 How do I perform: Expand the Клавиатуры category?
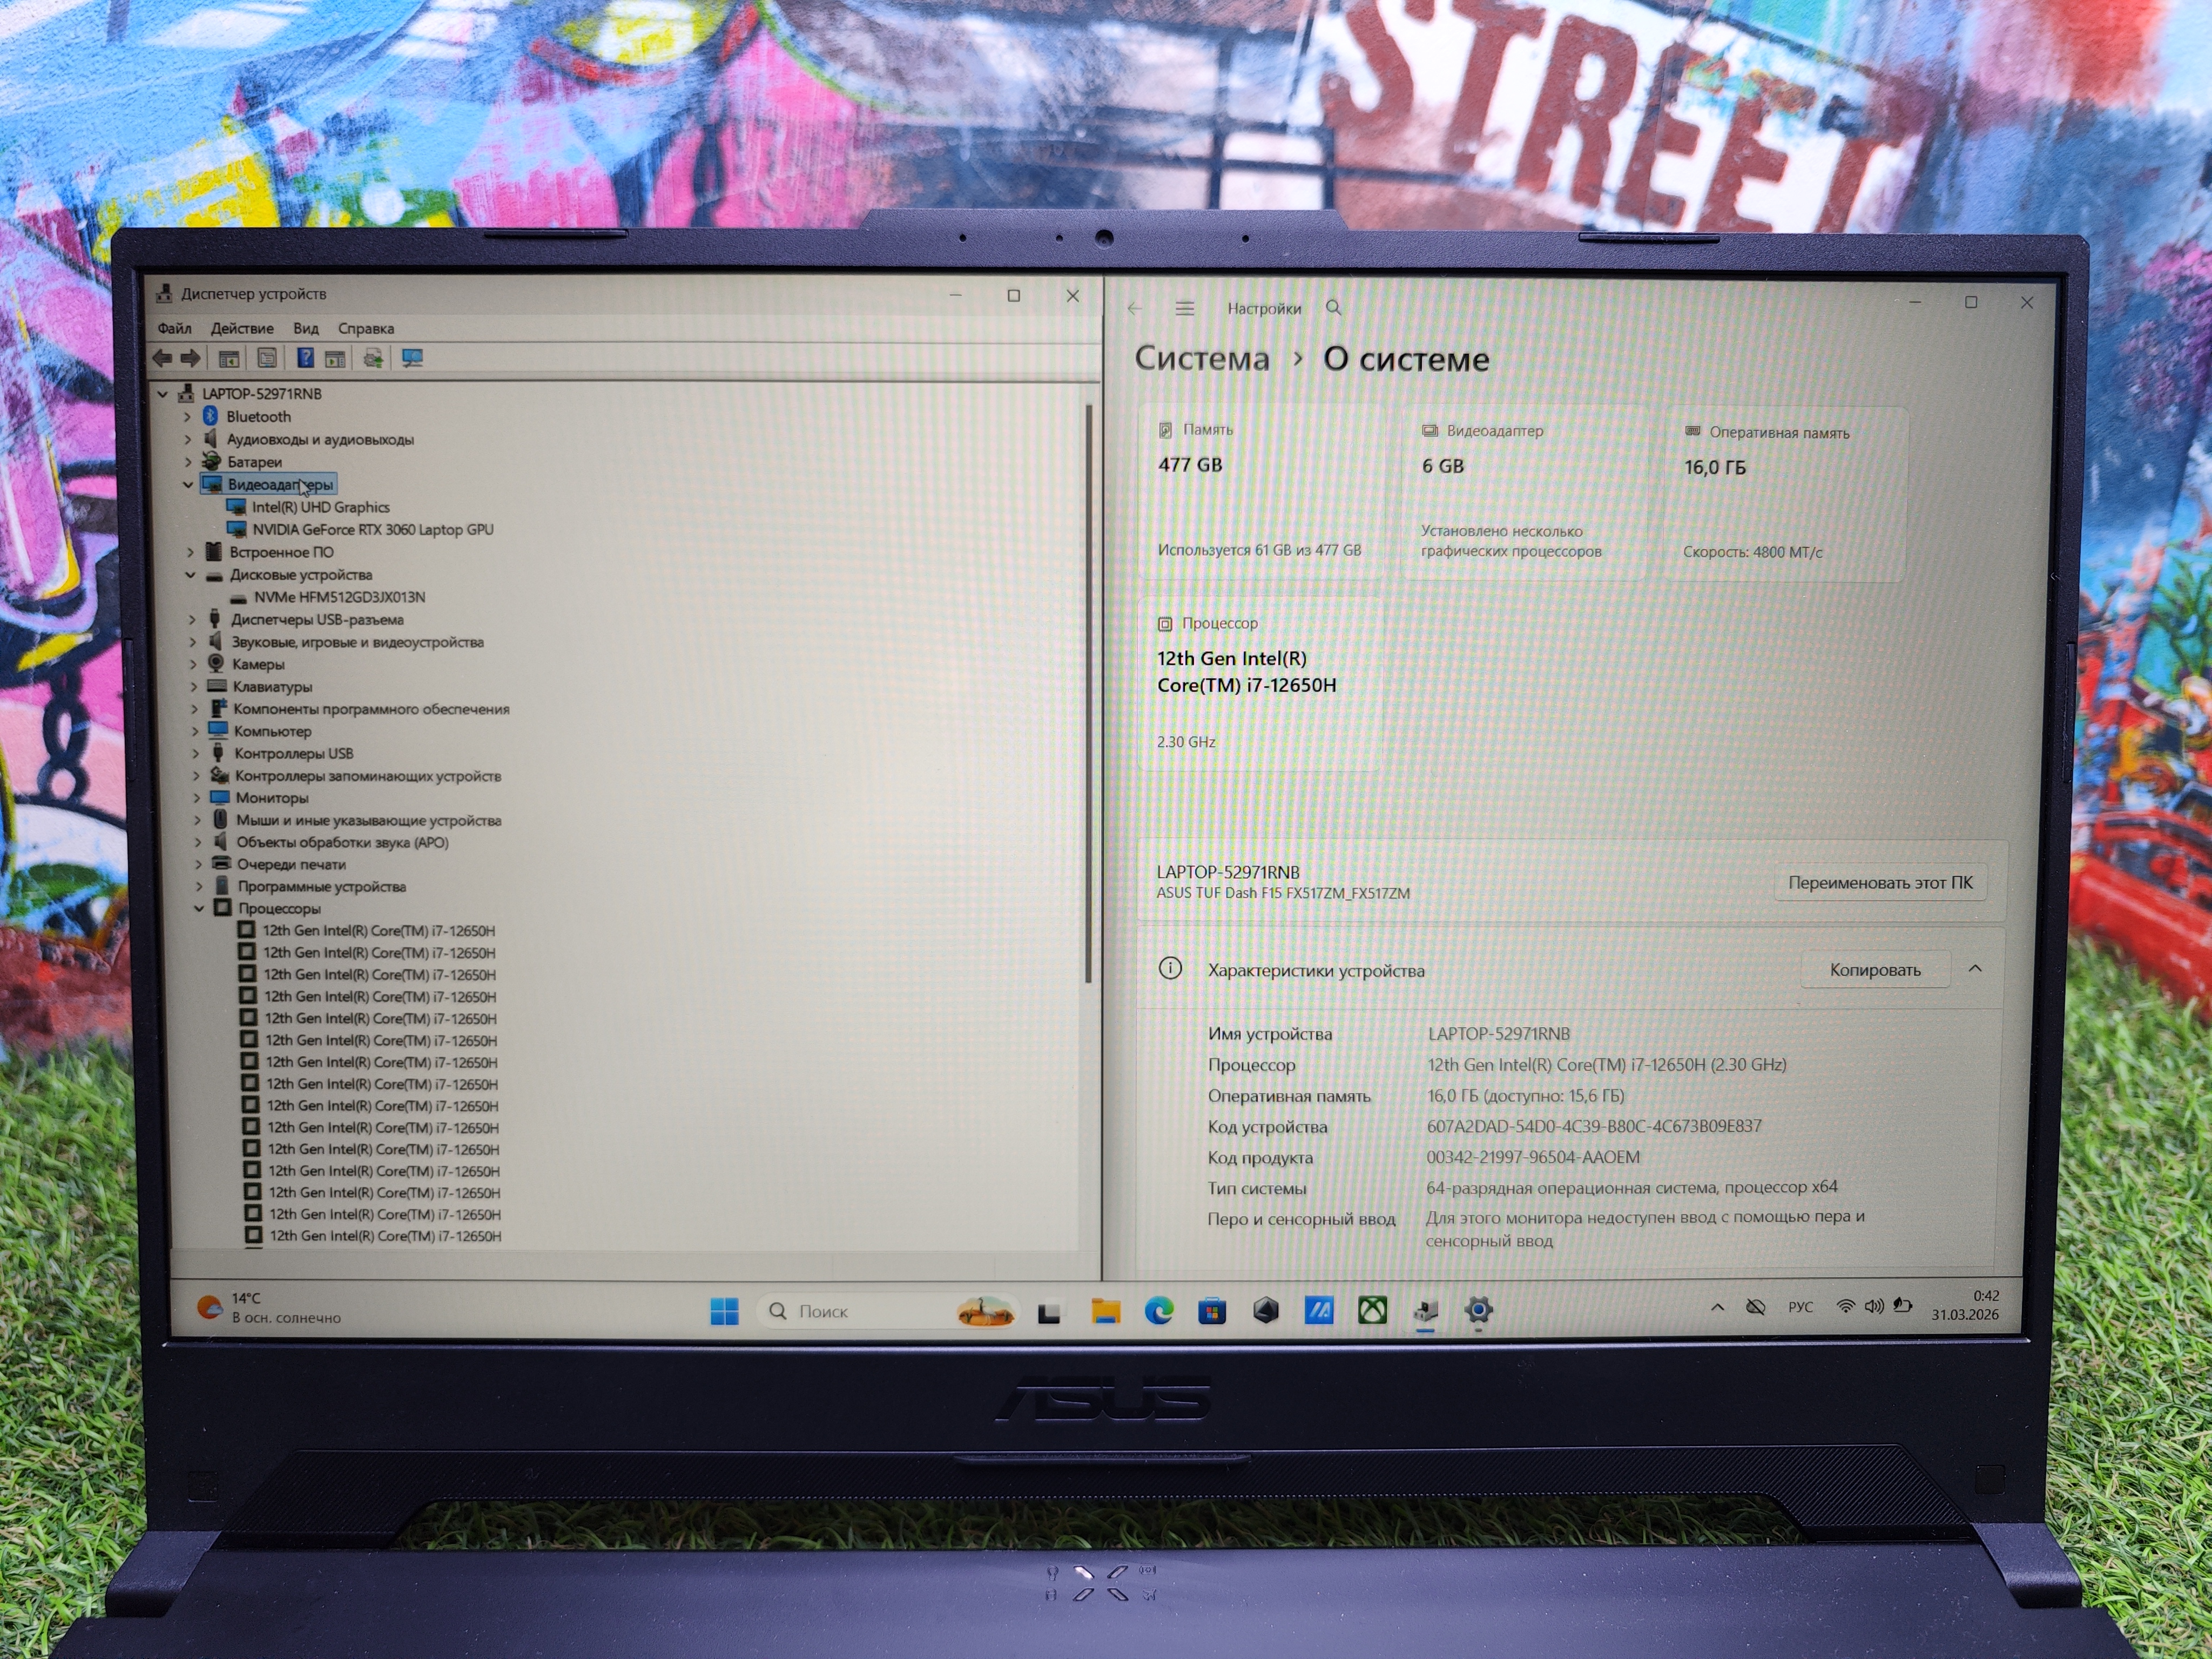[x=194, y=686]
